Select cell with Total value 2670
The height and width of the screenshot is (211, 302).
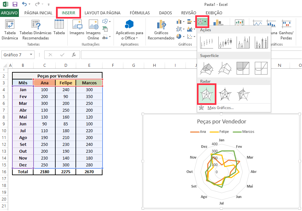pyautogui.click(x=89, y=172)
